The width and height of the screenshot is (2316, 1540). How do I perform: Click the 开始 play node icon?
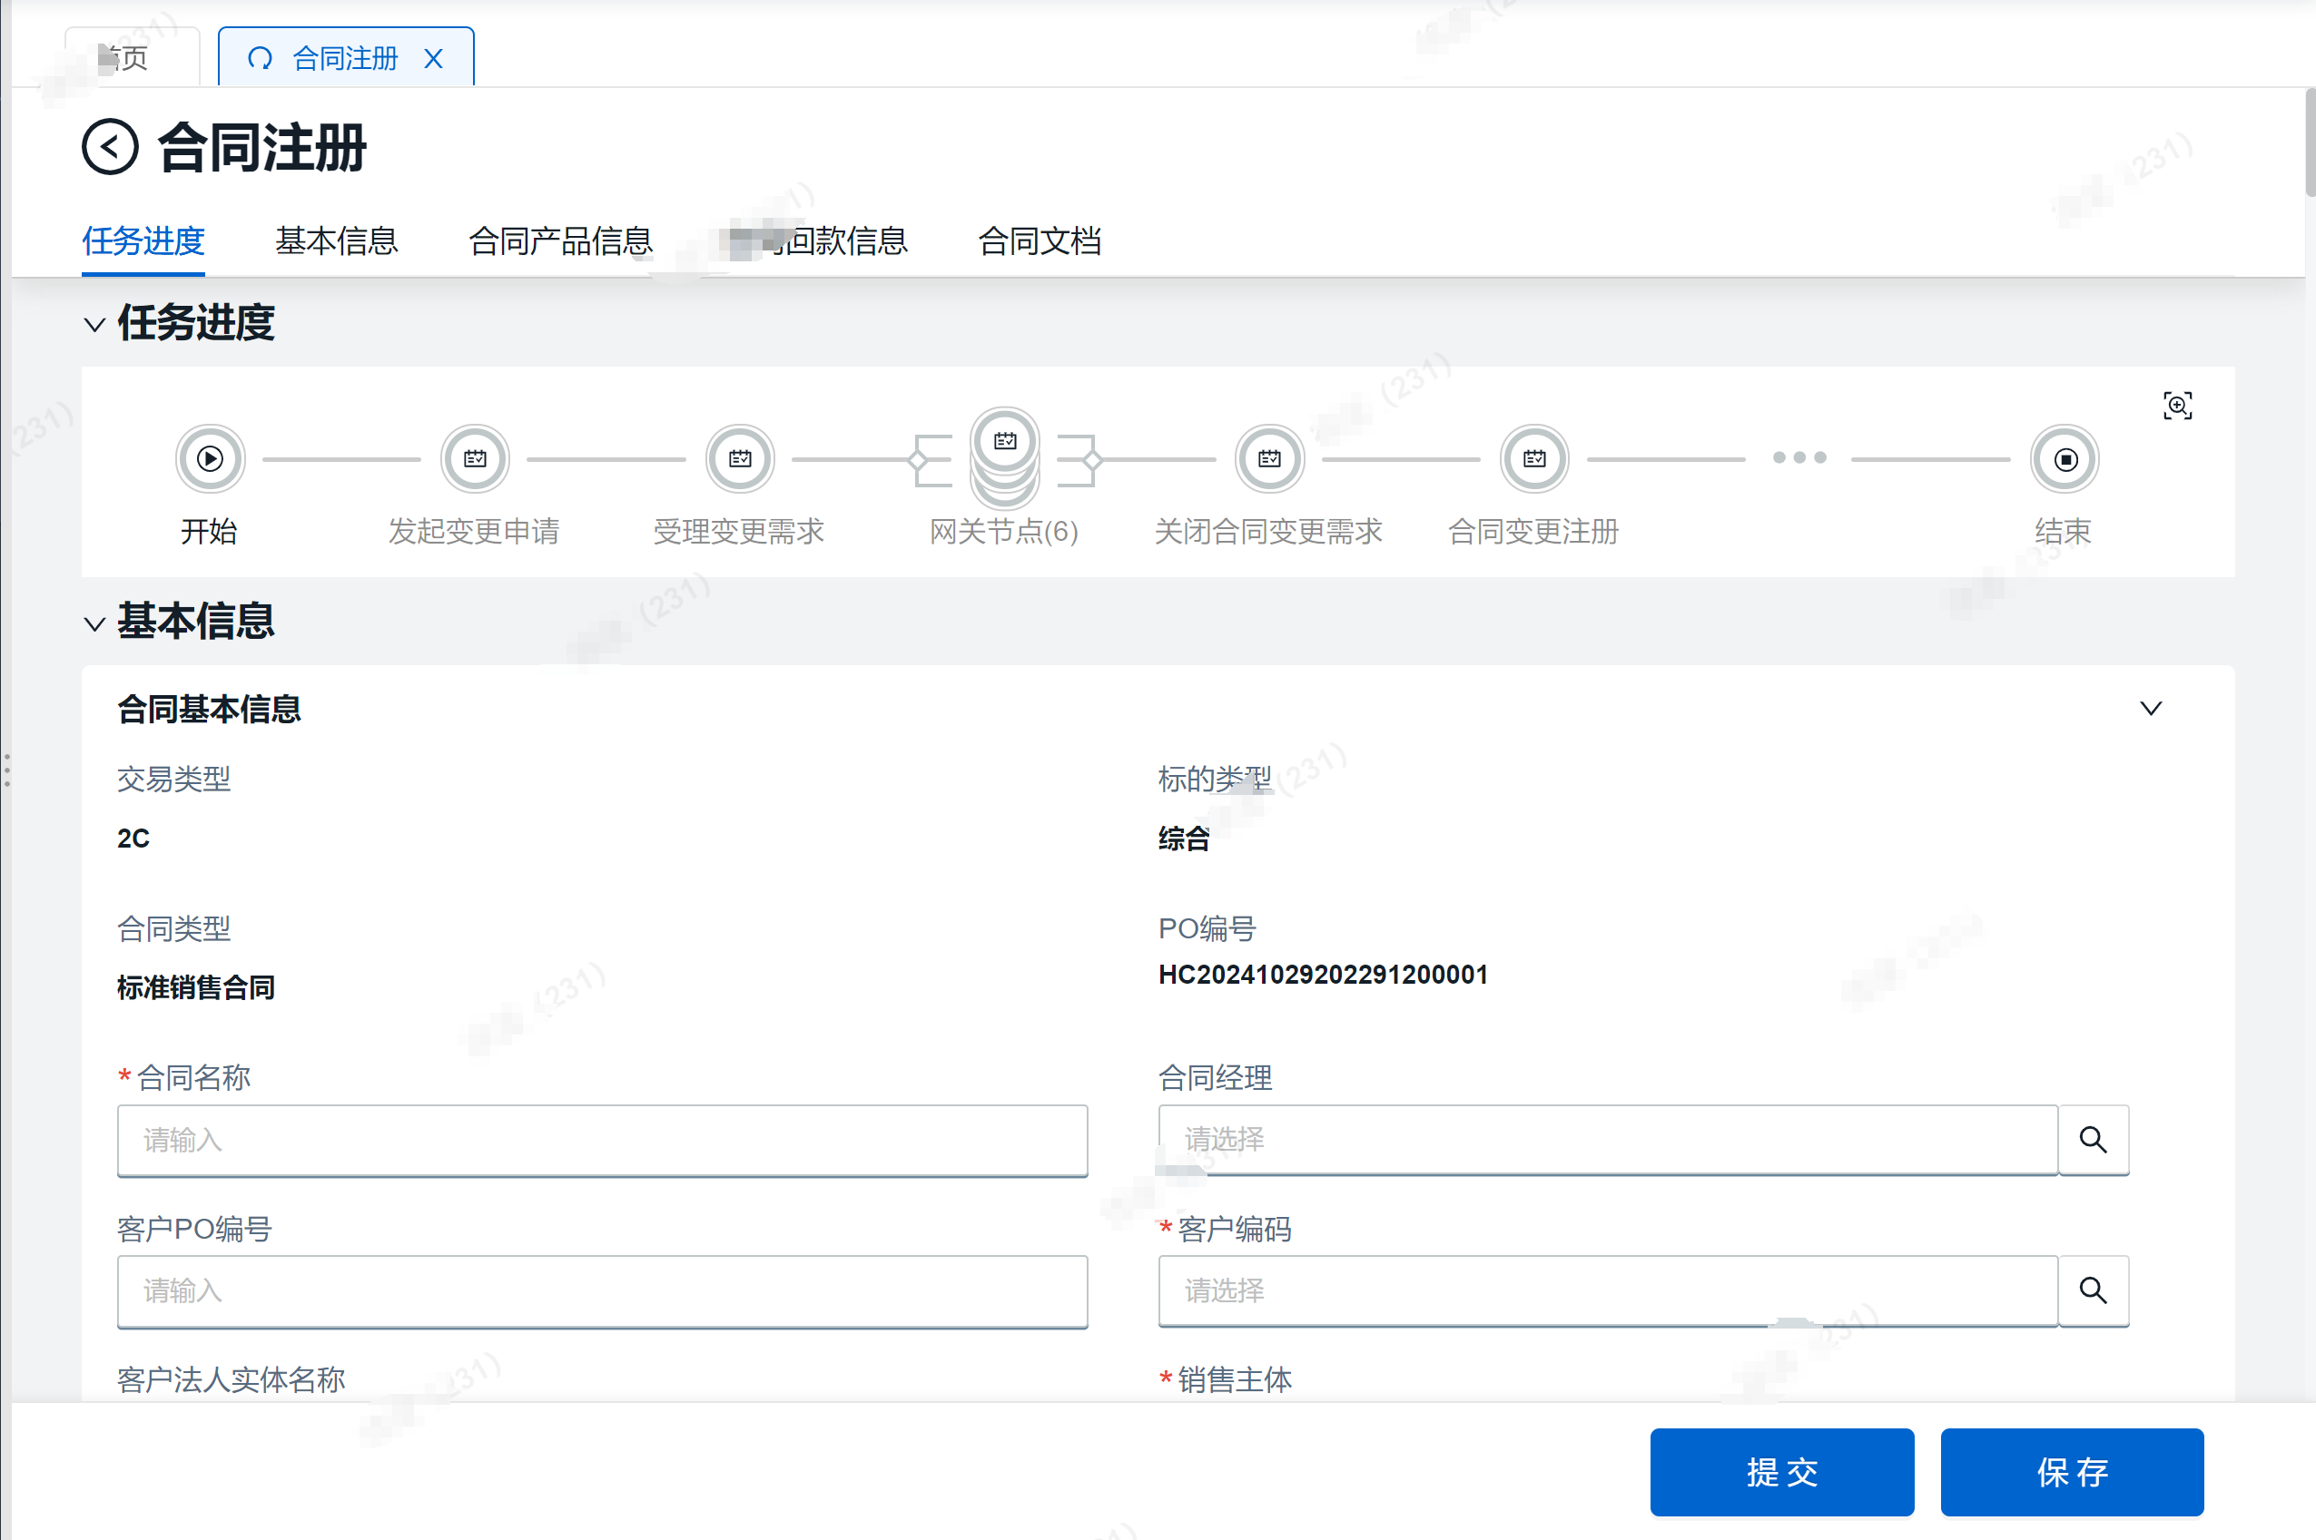[x=211, y=458]
